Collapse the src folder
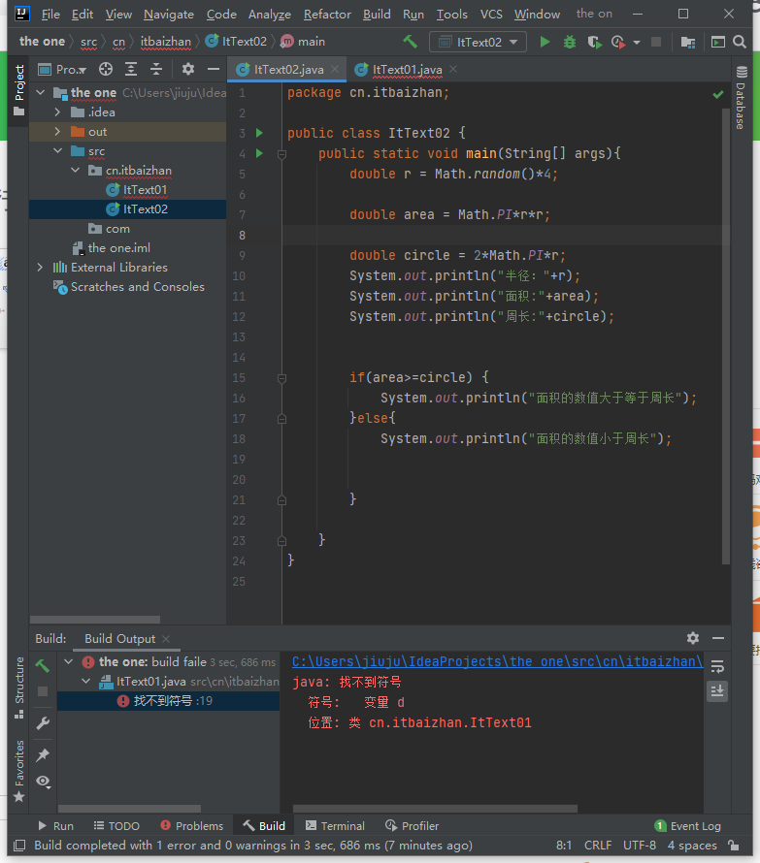The width and height of the screenshot is (760, 863). [x=58, y=151]
